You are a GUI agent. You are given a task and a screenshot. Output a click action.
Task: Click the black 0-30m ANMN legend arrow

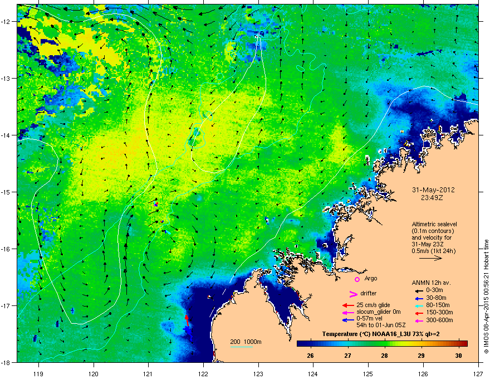[419, 290]
